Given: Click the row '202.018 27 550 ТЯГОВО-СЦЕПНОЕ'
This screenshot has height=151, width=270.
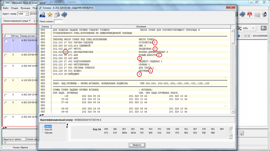Looking at the screenshot, I should click(135, 43).
